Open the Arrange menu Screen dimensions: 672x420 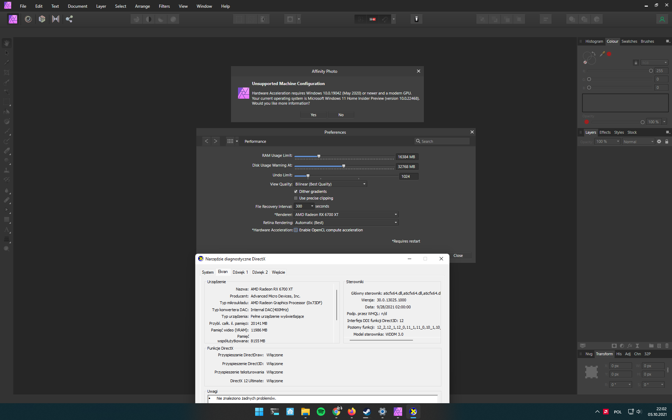(x=142, y=6)
